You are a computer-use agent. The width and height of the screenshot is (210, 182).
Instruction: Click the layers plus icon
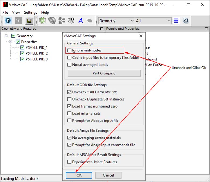pos(71,20)
